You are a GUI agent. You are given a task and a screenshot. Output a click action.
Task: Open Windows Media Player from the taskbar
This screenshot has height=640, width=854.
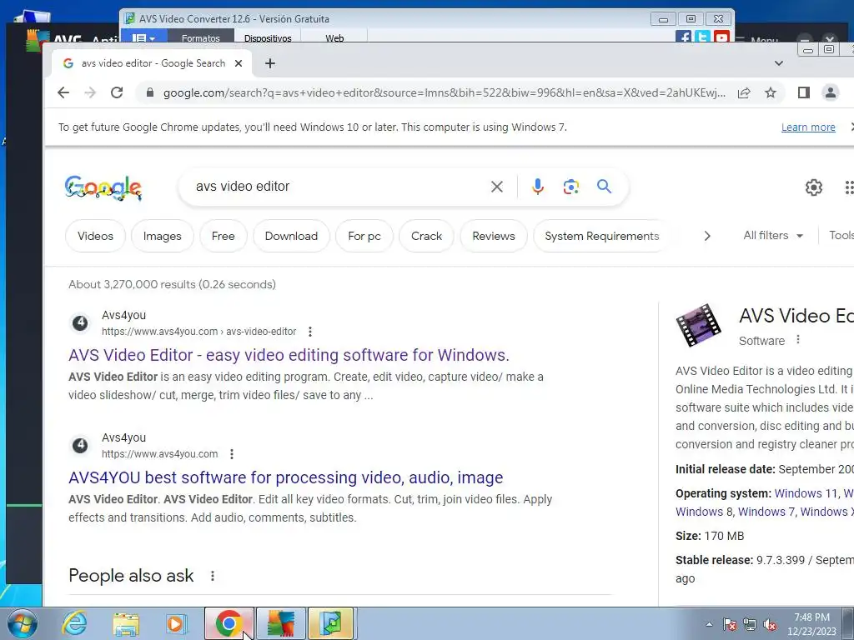(177, 624)
